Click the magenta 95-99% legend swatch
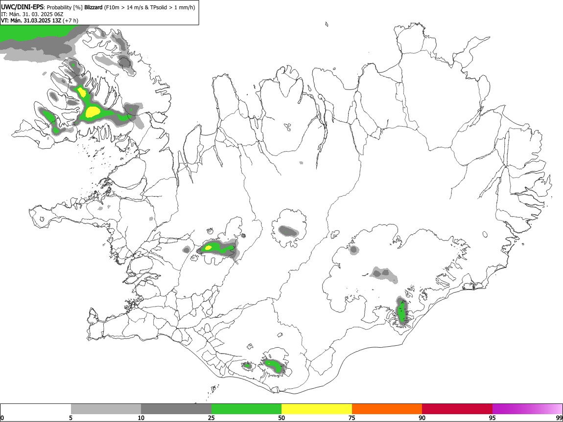 click(527, 409)
